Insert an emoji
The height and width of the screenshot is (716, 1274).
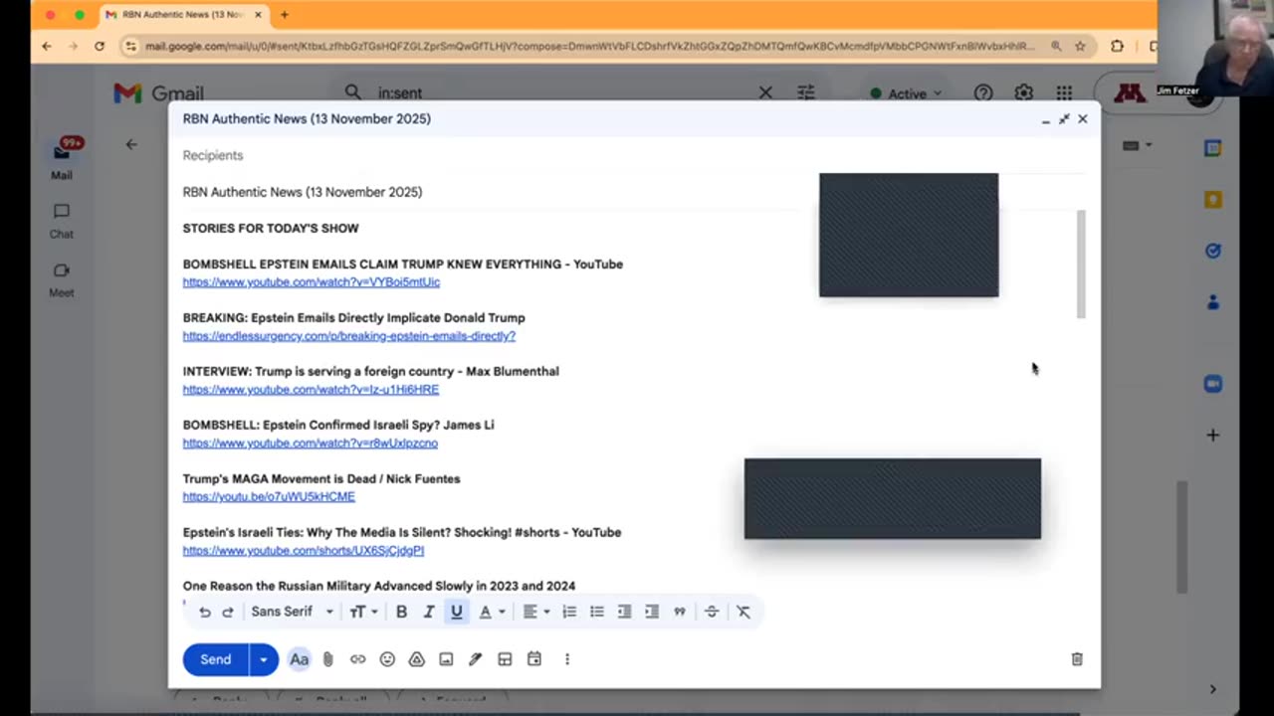point(387,659)
